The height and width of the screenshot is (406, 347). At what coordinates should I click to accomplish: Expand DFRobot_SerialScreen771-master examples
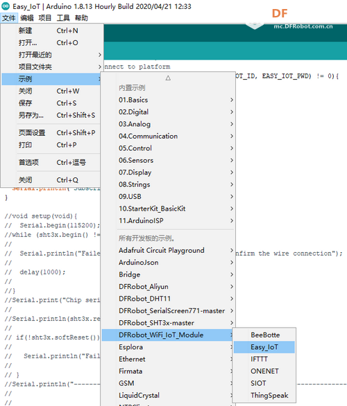point(169,310)
